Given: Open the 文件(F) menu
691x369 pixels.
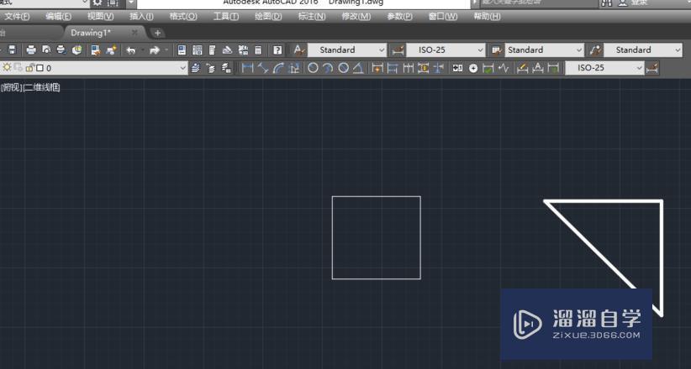Looking at the screenshot, I should (17, 17).
